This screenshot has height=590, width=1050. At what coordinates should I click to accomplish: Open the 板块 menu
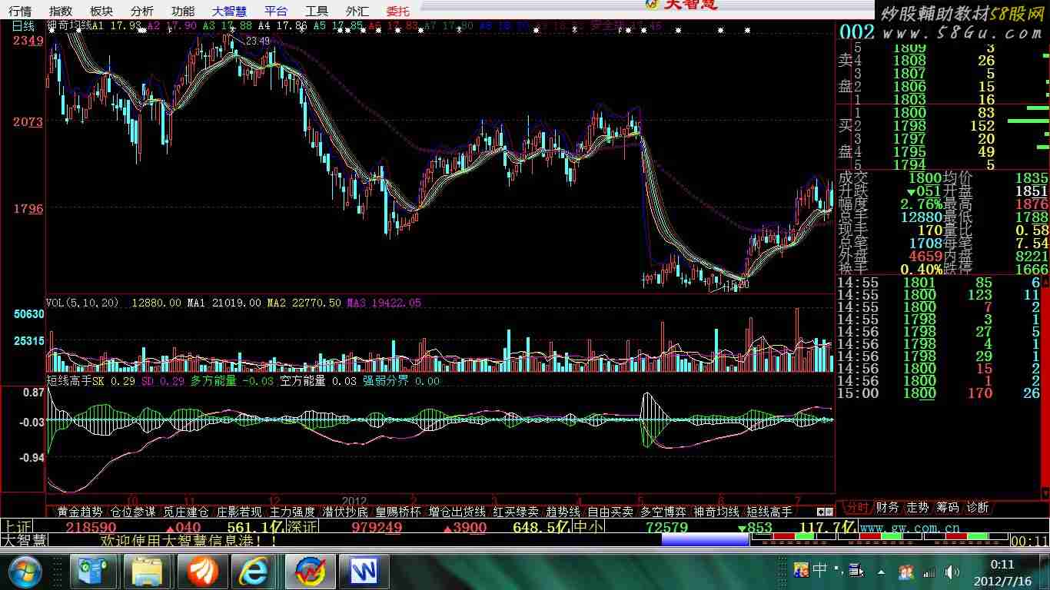[101, 11]
